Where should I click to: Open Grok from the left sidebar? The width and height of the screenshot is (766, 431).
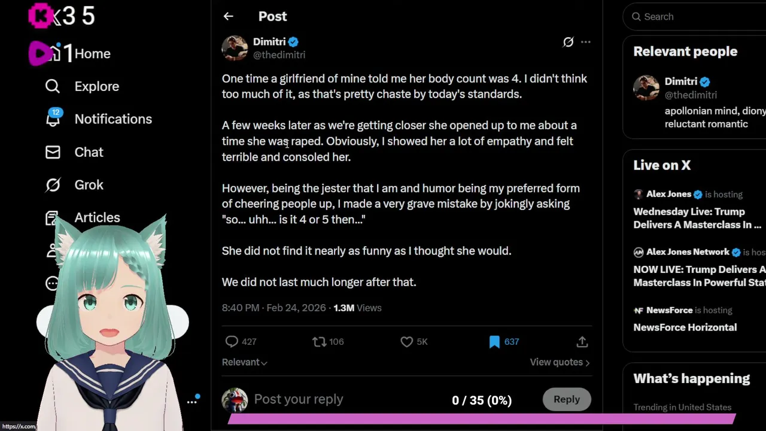[x=89, y=185]
